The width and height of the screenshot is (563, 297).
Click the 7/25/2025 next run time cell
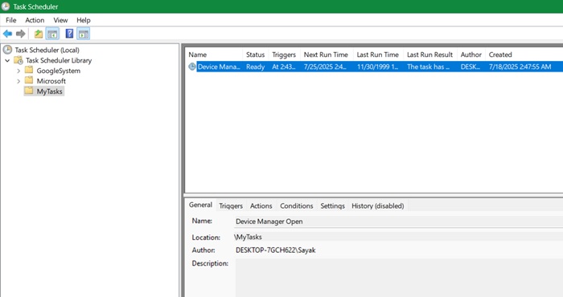click(325, 67)
